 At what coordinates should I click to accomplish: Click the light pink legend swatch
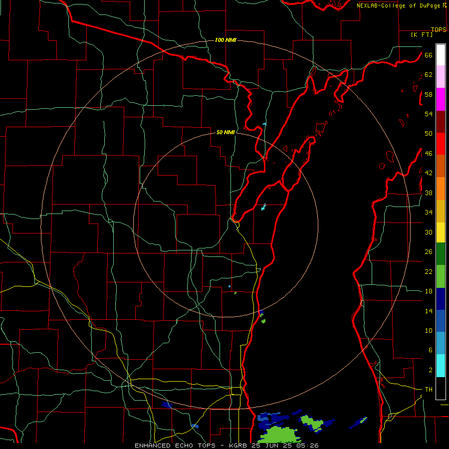click(x=441, y=77)
